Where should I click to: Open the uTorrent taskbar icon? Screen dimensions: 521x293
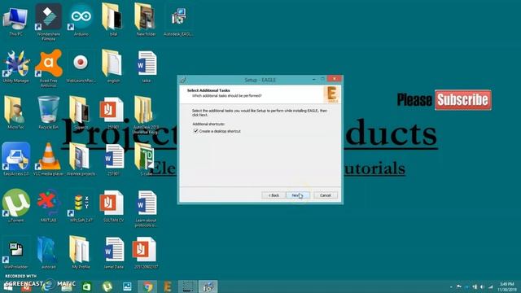pyautogui.click(x=107, y=286)
